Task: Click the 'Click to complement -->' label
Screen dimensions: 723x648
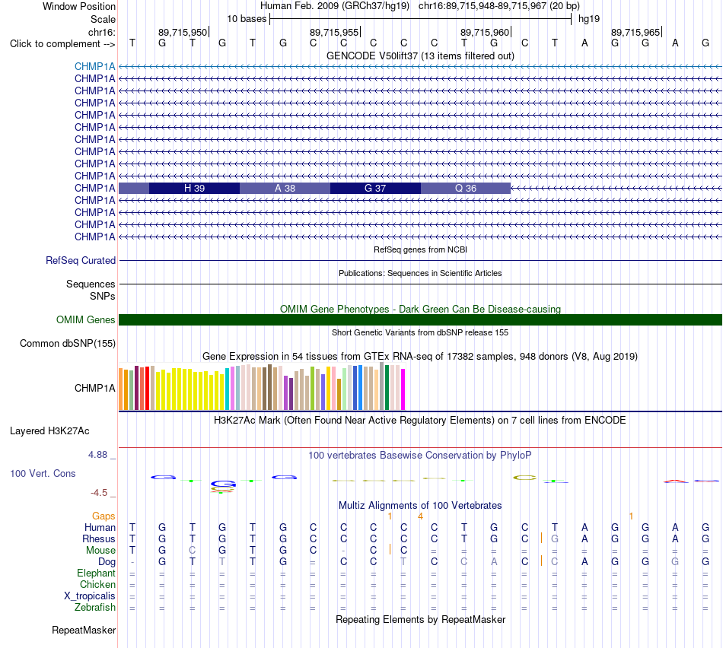Action: pos(62,44)
